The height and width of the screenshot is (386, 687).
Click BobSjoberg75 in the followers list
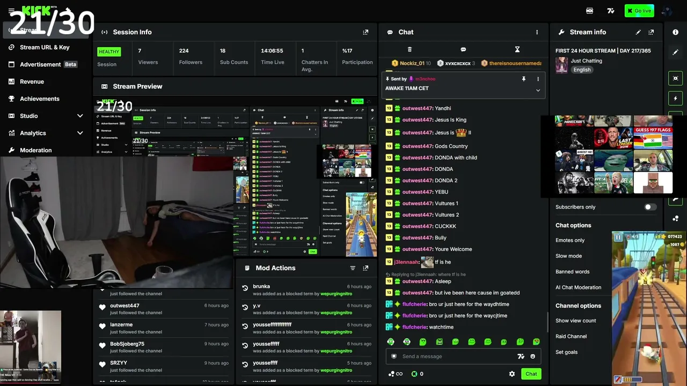[127, 344]
